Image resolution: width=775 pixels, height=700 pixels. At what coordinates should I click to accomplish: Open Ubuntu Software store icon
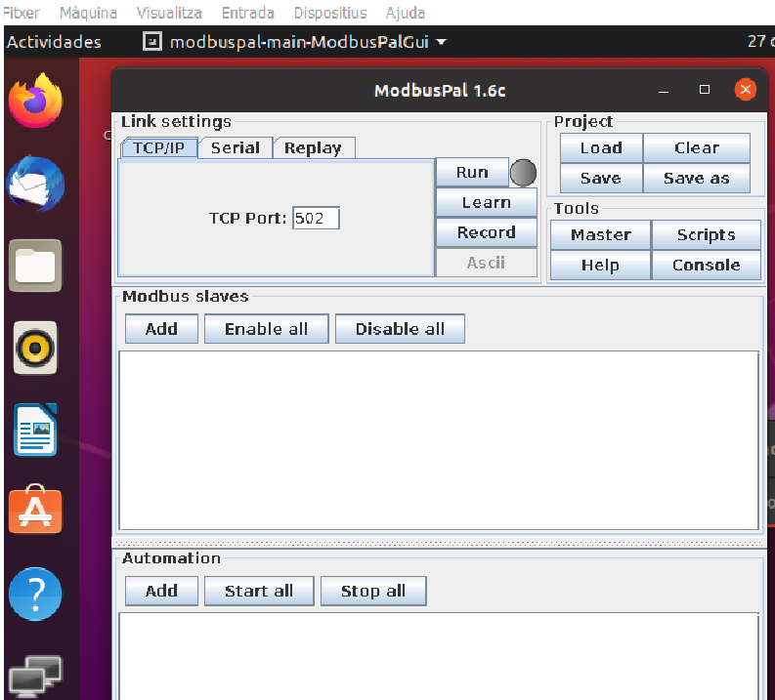pos(35,510)
